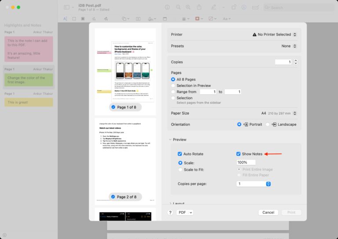Image resolution: width=338 pixels, height=239 pixels.
Task: Open the highlight color dropdown arrow
Action: [223, 7]
